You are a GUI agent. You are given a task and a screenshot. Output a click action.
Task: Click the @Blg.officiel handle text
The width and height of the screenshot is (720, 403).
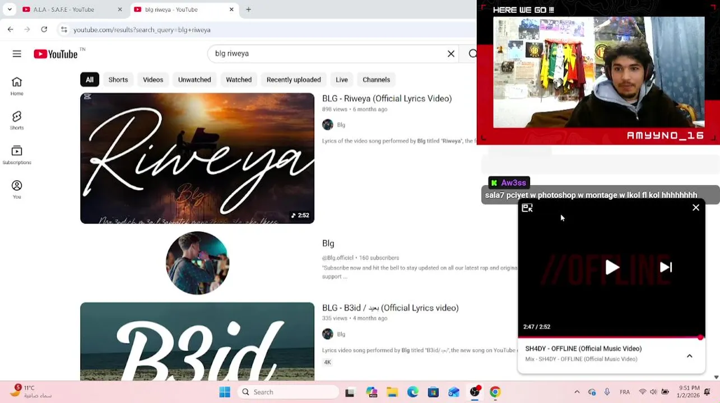coord(338,258)
